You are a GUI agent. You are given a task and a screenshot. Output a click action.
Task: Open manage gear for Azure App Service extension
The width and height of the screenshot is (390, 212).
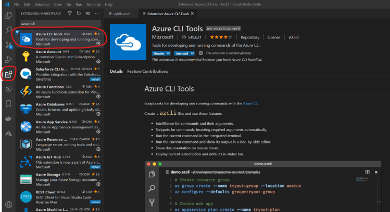98,131
